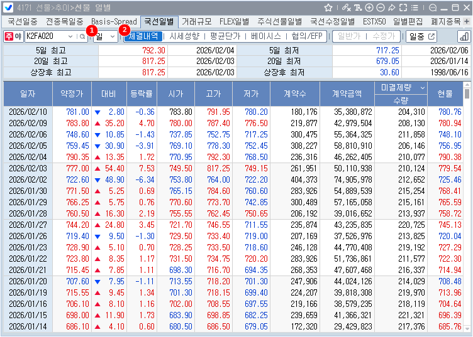Click the 일중 popup button
This screenshot has width=473, height=337.
tap(422, 36)
